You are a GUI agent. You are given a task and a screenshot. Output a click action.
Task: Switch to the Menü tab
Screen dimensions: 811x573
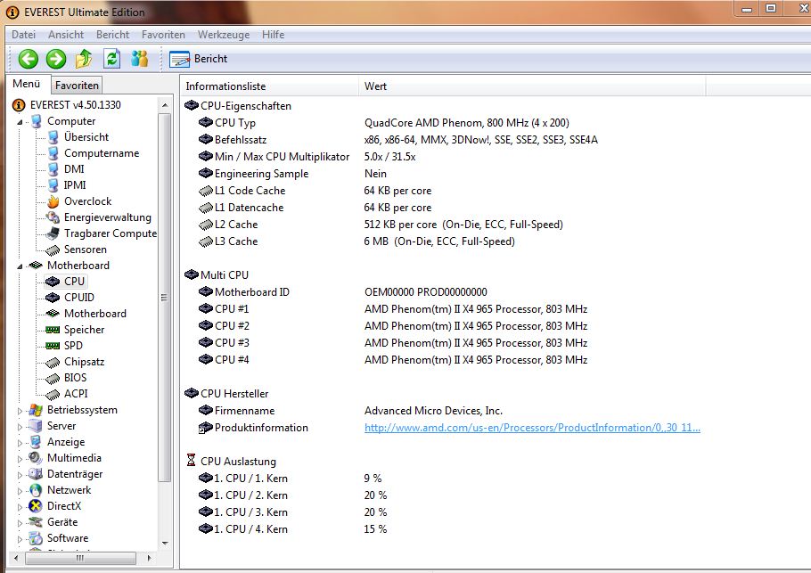tap(27, 84)
